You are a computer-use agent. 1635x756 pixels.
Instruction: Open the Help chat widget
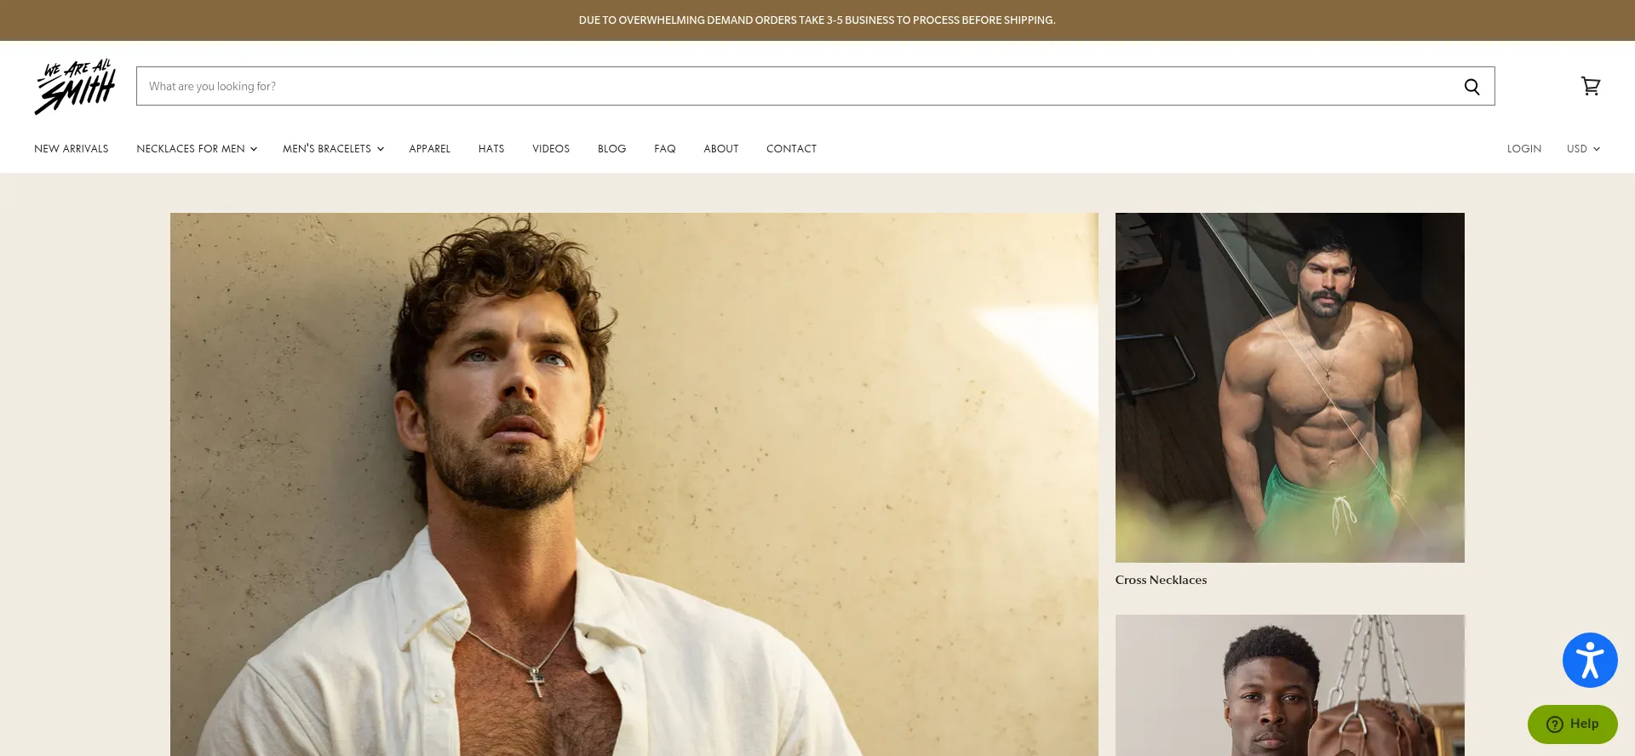click(1572, 724)
